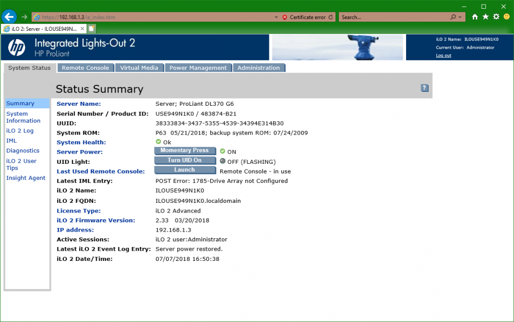Viewport: 514px width, 322px height.
Task: Click the green System Health Ok icon
Action: pyautogui.click(x=158, y=142)
